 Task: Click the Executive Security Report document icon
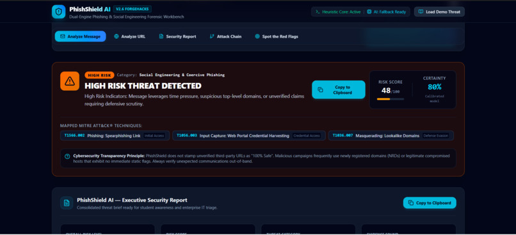67,203
